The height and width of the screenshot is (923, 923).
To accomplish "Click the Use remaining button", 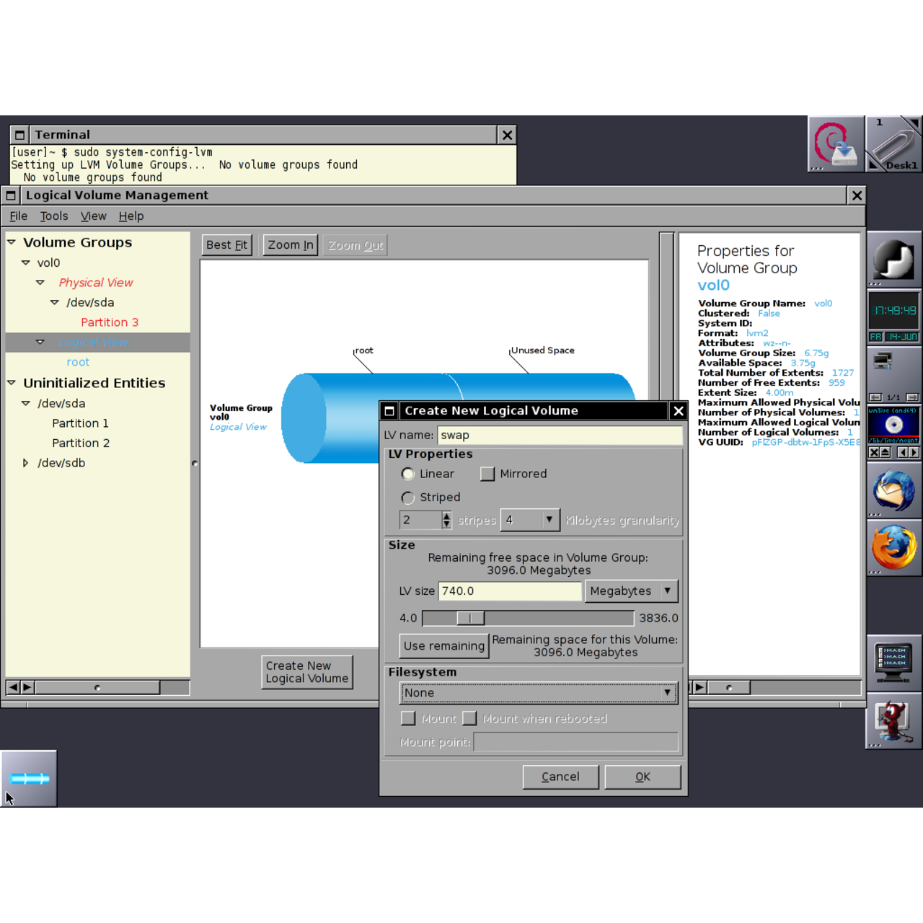I will (x=443, y=645).
